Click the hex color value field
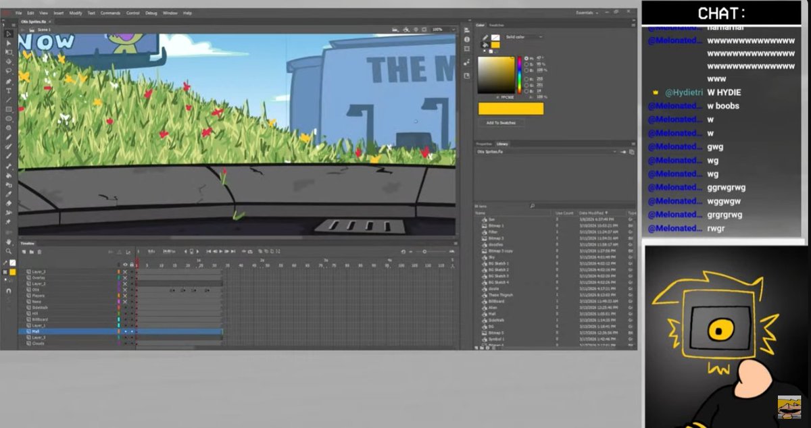 tap(508, 97)
